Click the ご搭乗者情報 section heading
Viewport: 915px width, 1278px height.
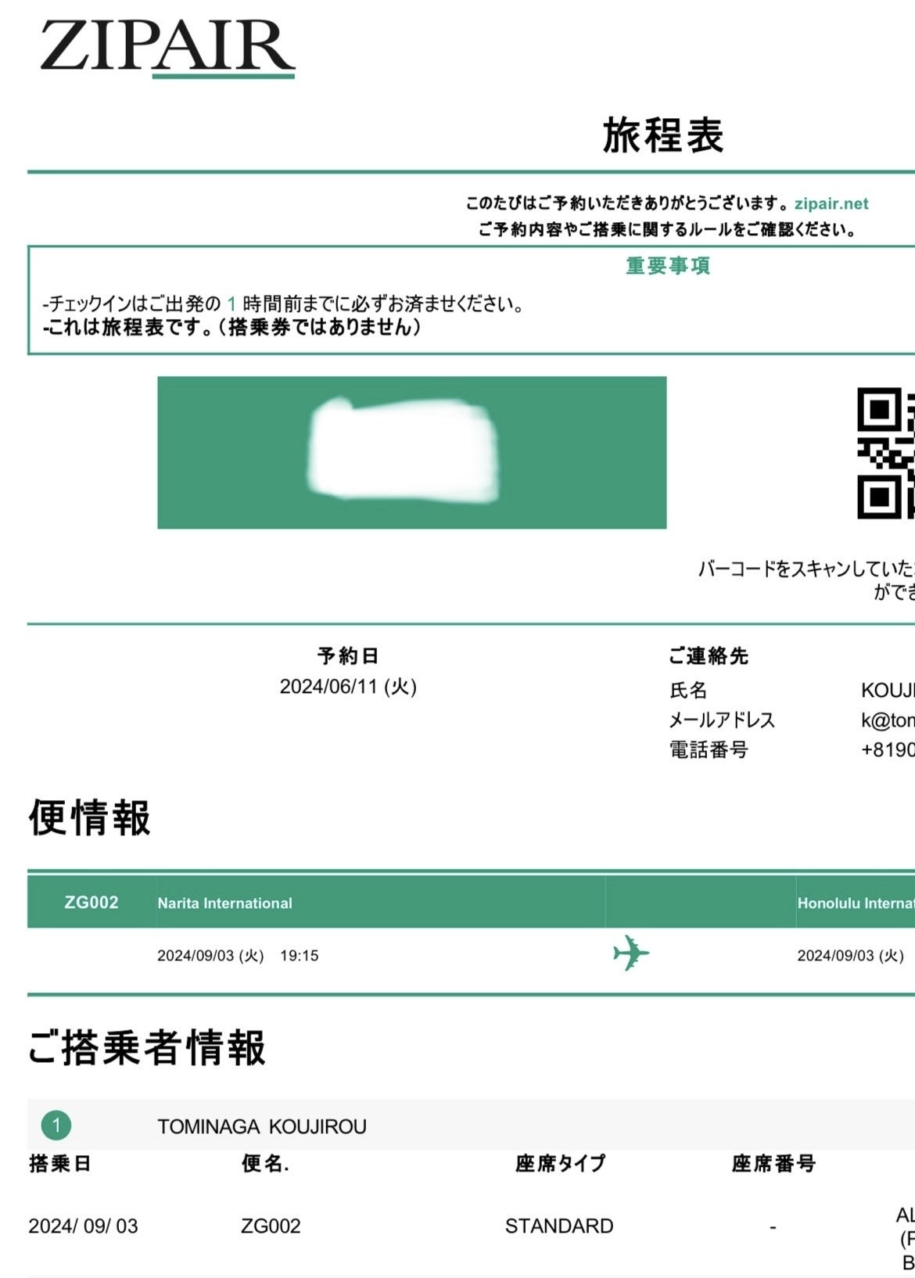pos(147,1048)
